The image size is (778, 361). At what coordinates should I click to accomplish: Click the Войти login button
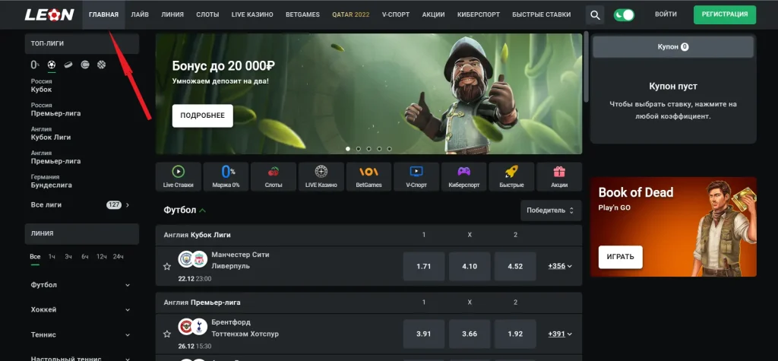666,15
